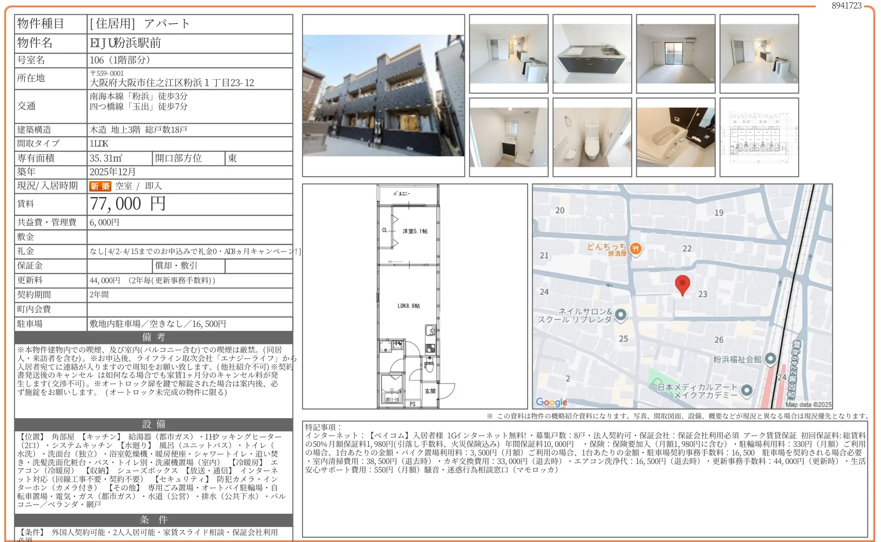Click the 粉浜福祉会館 map marker

pos(770,359)
